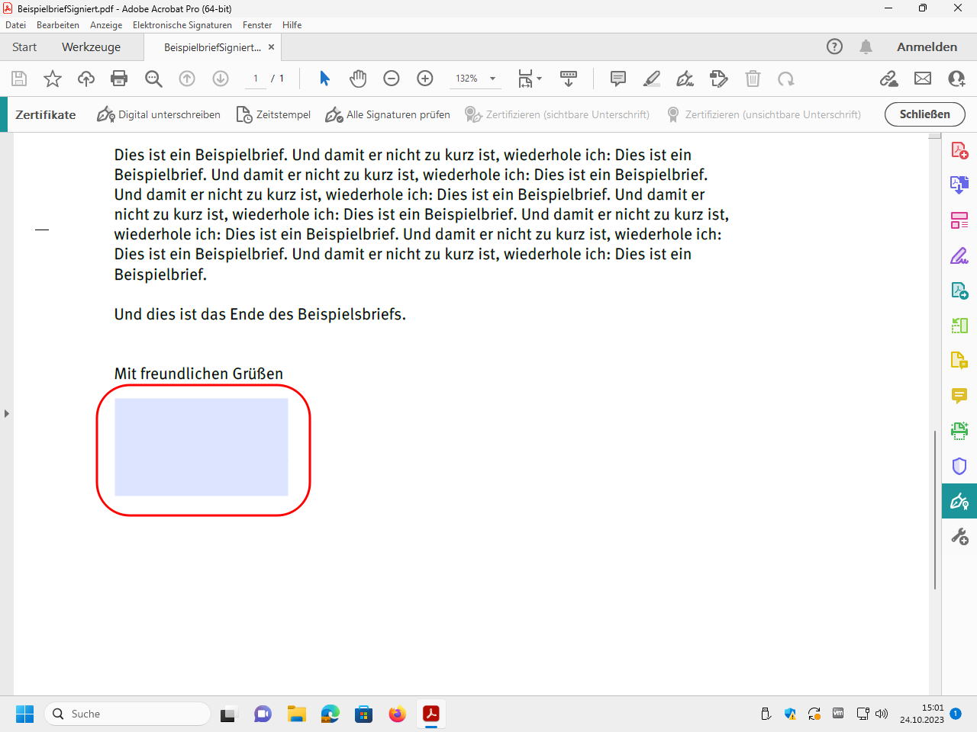Add a comment with speech bubble icon
This screenshot has width=977, height=732.
click(x=618, y=79)
